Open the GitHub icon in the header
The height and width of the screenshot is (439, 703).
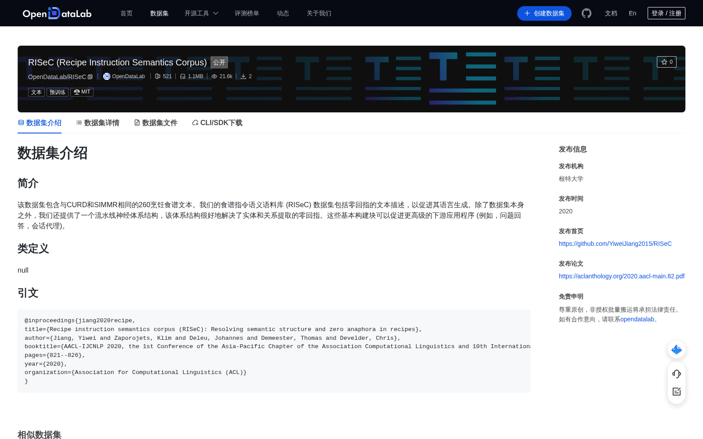pos(587,13)
